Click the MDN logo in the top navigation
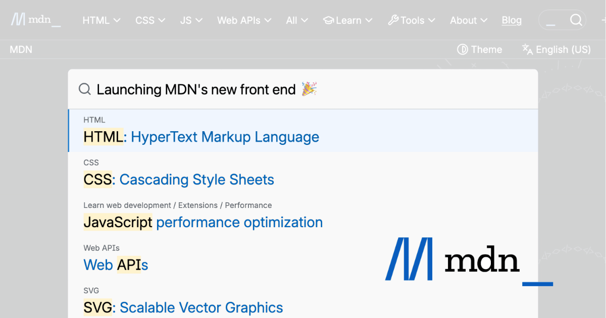Viewport: 606px width, 318px height. tap(35, 19)
